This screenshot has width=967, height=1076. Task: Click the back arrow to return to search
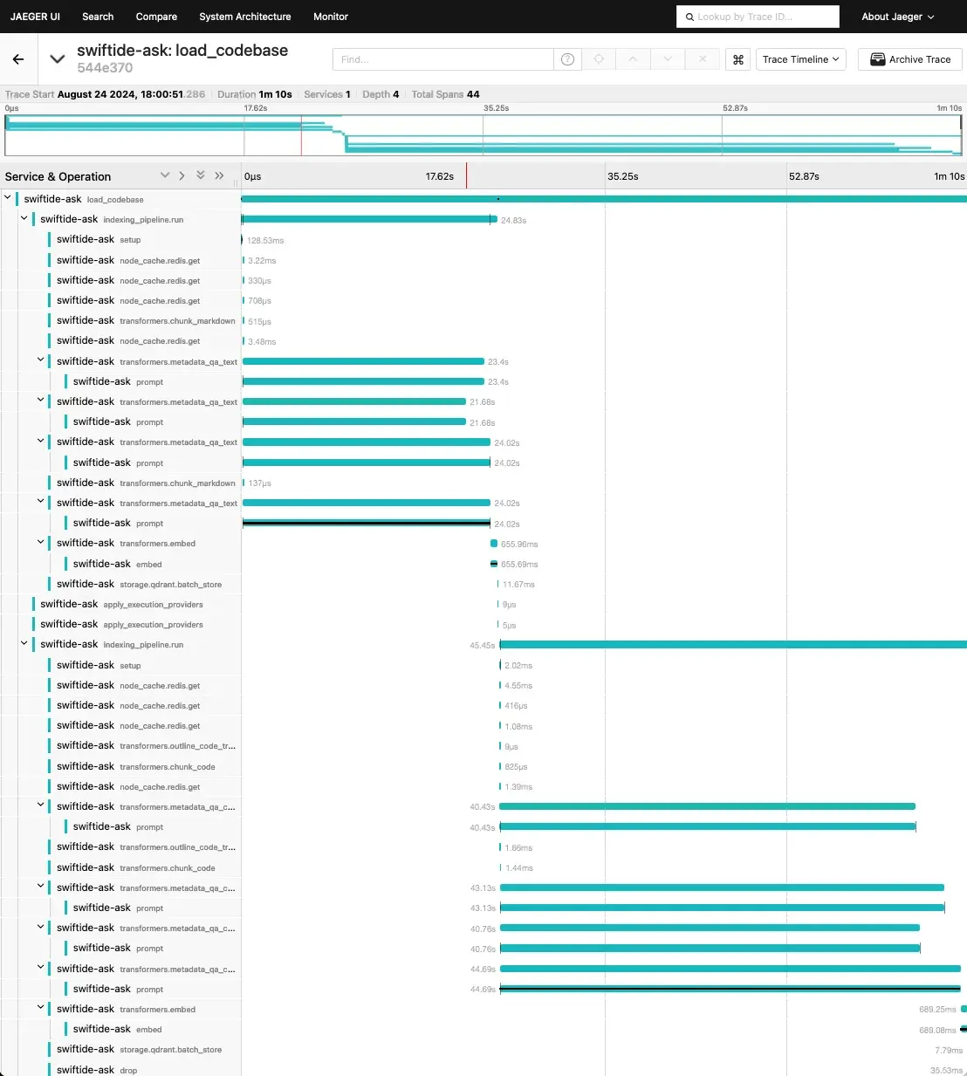tap(18, 59)
